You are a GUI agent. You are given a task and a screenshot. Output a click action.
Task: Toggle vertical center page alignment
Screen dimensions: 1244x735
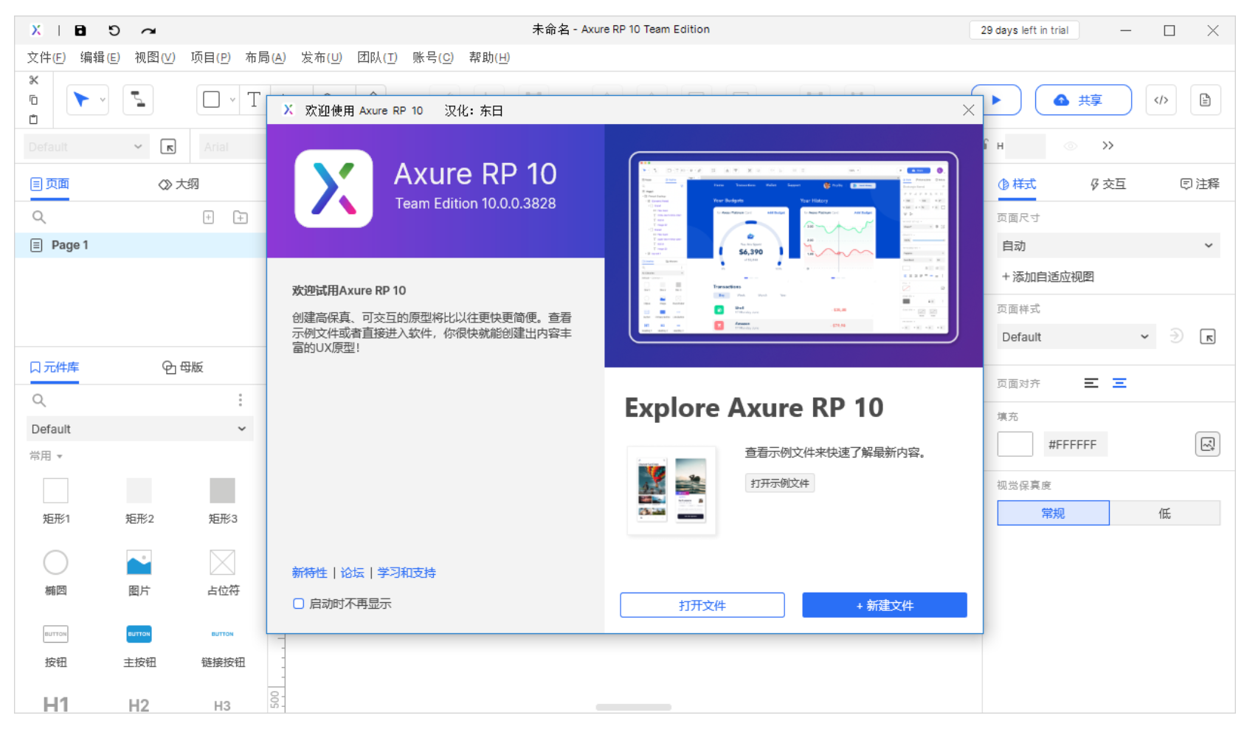point(1119,383)
